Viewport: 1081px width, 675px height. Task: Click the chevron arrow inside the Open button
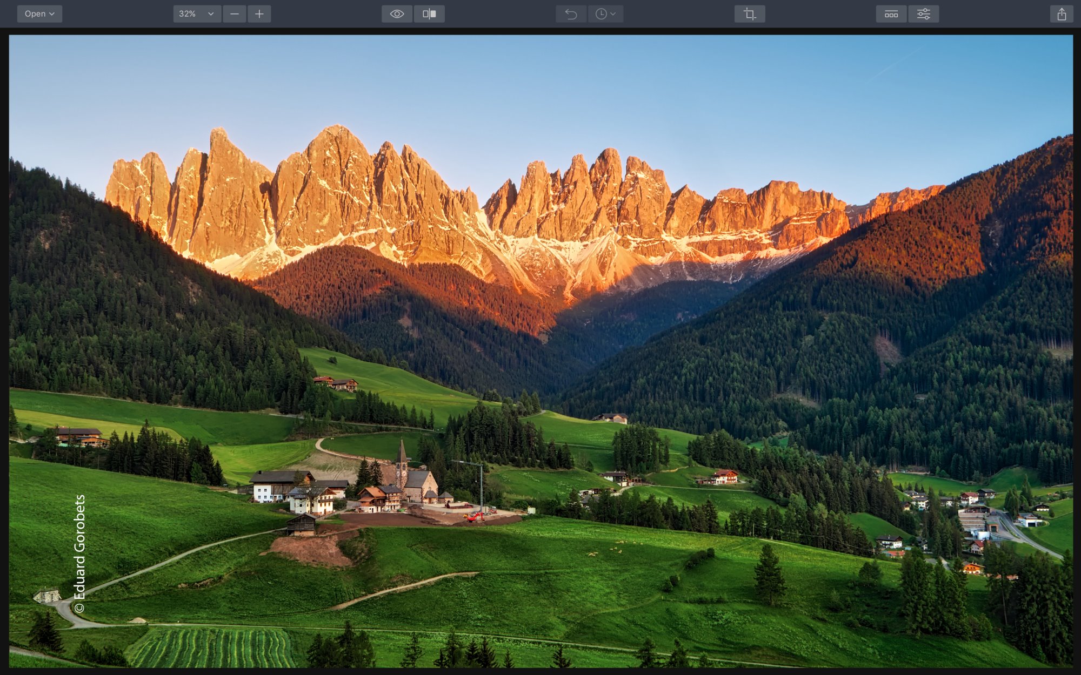click(52, 14)
